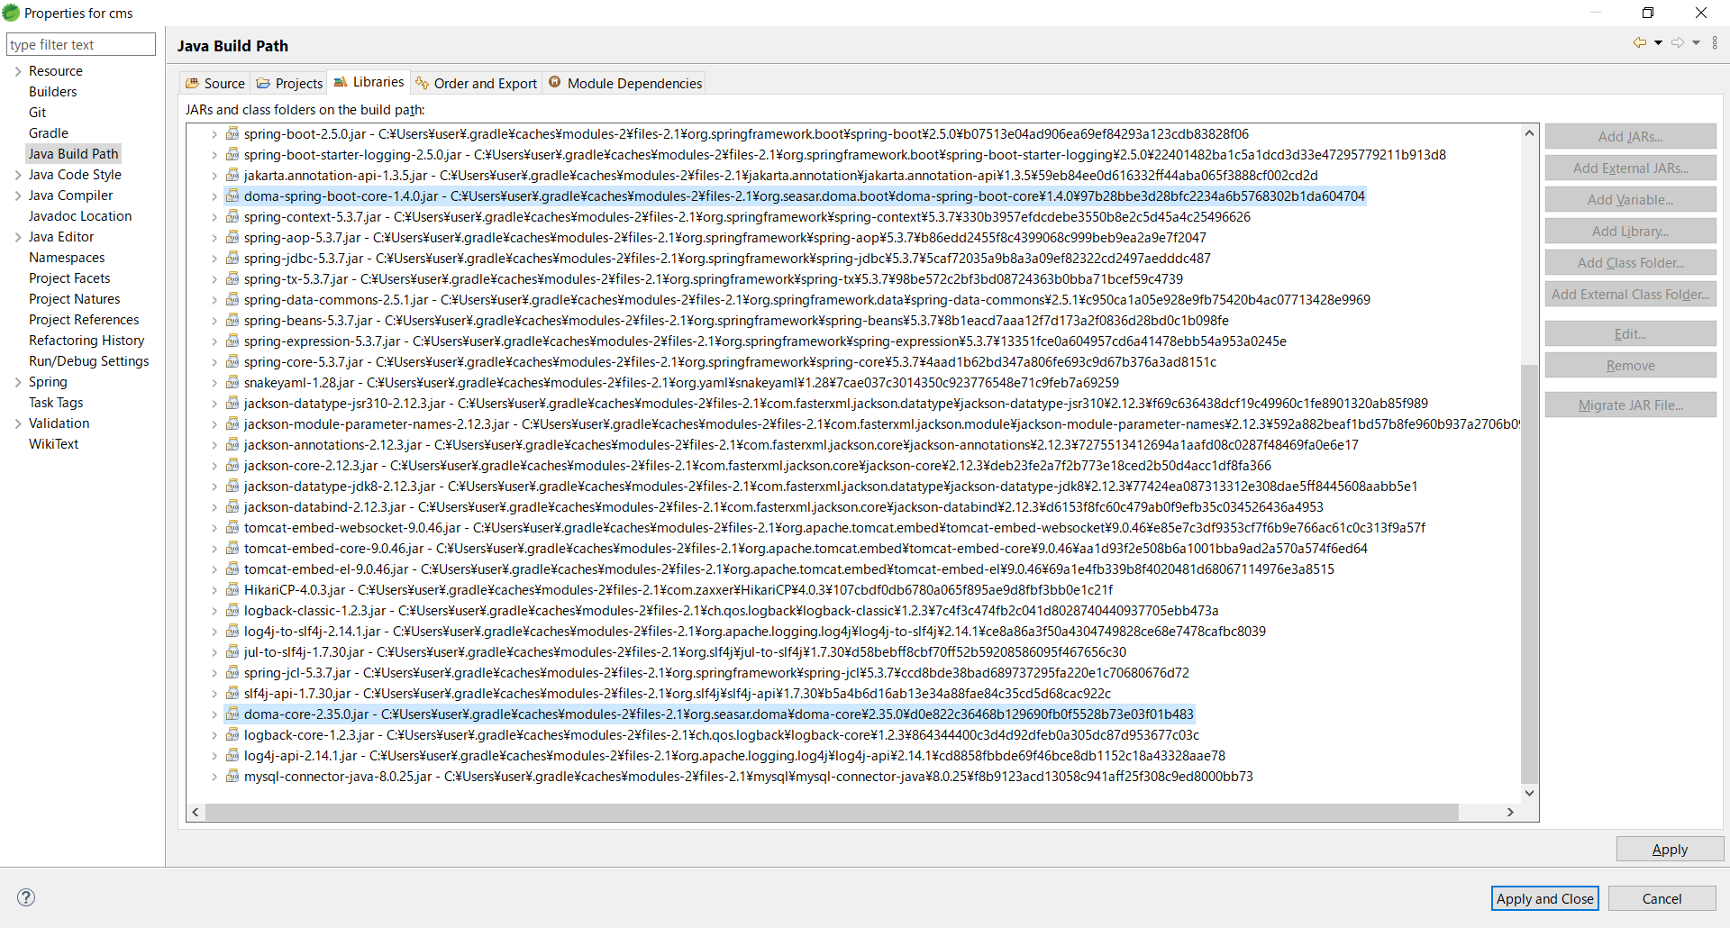Open the view menu three-dots icon
This screenshot has height=928, width=1730.
[1715, 42]
